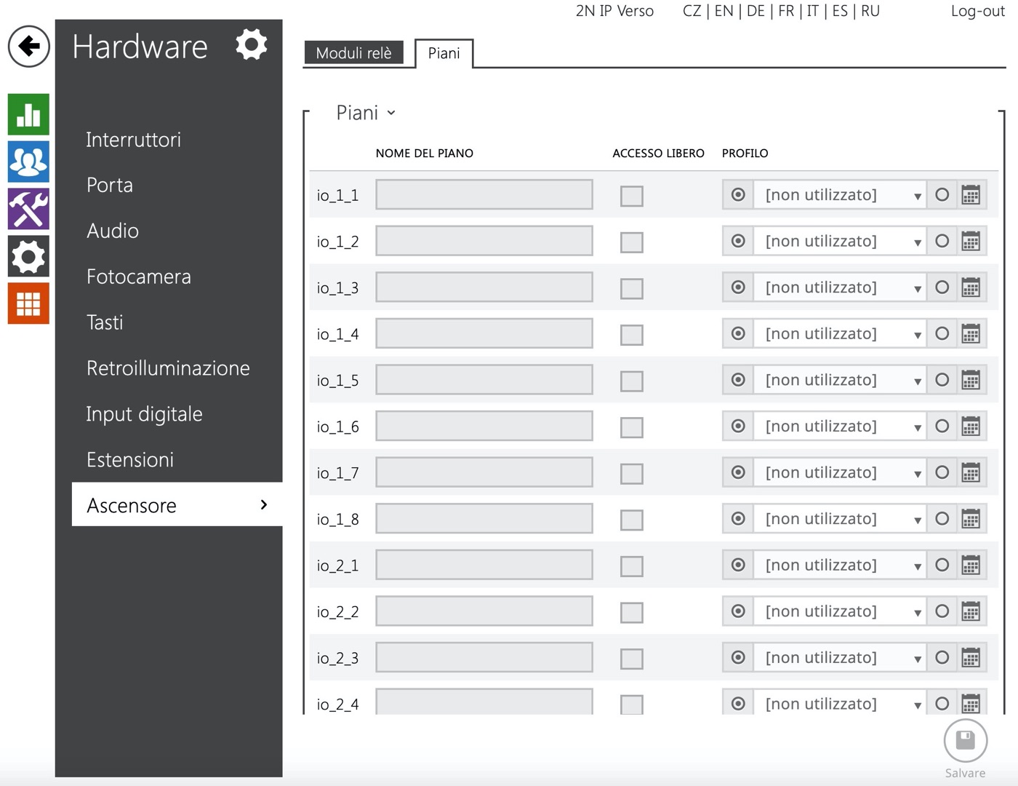Open the profile dropdown for io_1_4
Screen dimensions: 1018x786
[x=840, y=333]
